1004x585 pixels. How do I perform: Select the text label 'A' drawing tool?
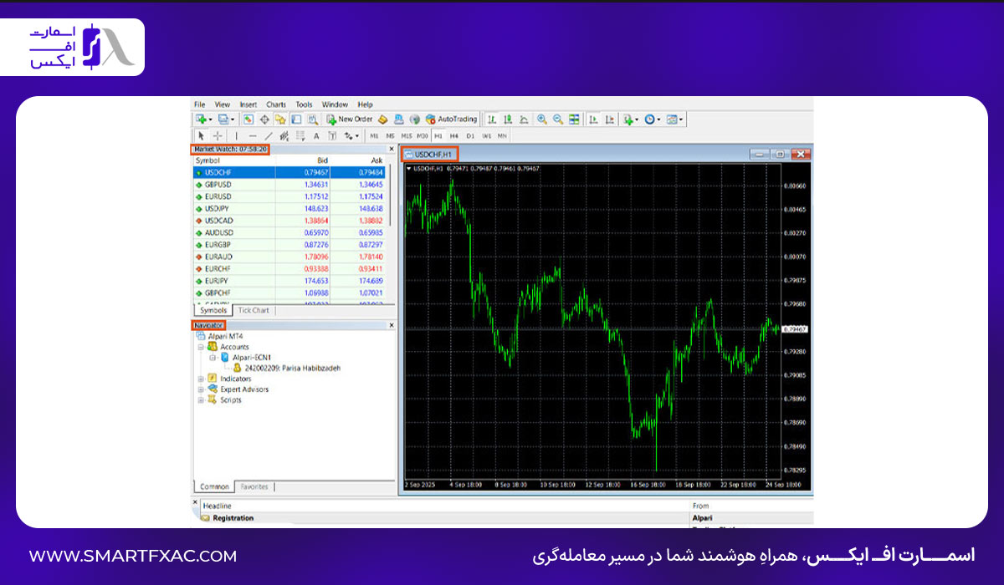[316, 135]
